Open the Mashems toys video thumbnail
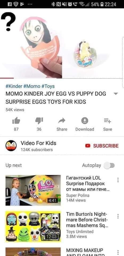This screenshot has height=256, width=124. point(33,226)
